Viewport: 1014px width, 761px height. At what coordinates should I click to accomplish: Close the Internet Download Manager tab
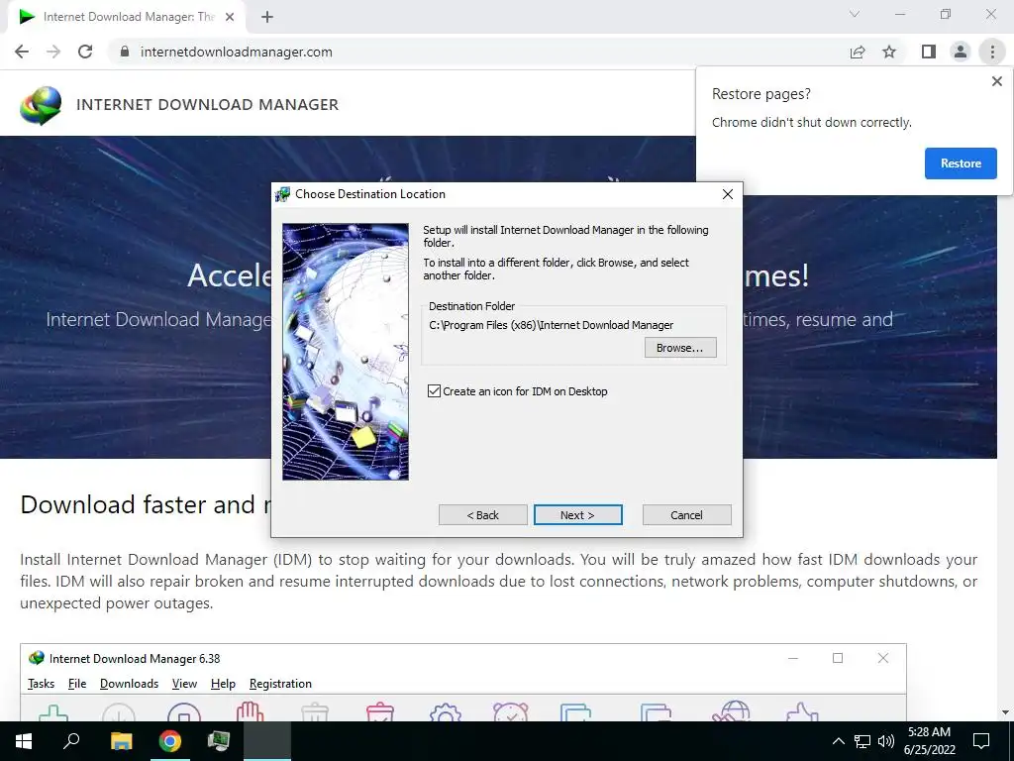pyautogui.click(x=230, y=17)
